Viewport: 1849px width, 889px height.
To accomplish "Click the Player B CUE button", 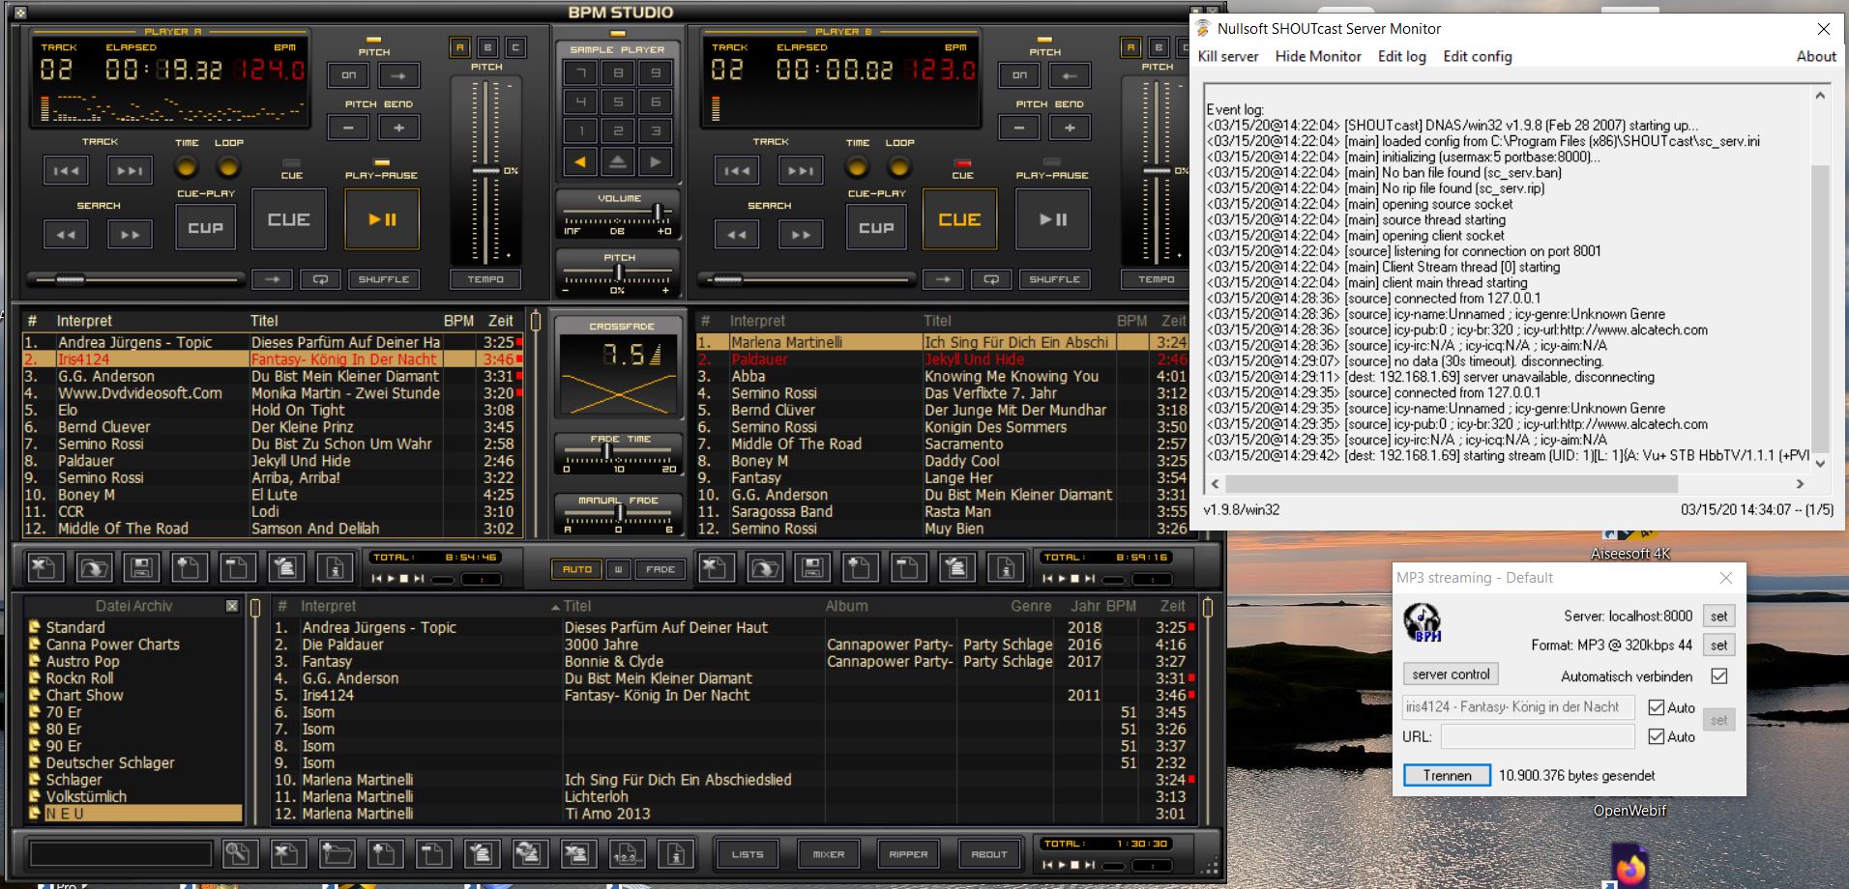I will tap(959, 219).
